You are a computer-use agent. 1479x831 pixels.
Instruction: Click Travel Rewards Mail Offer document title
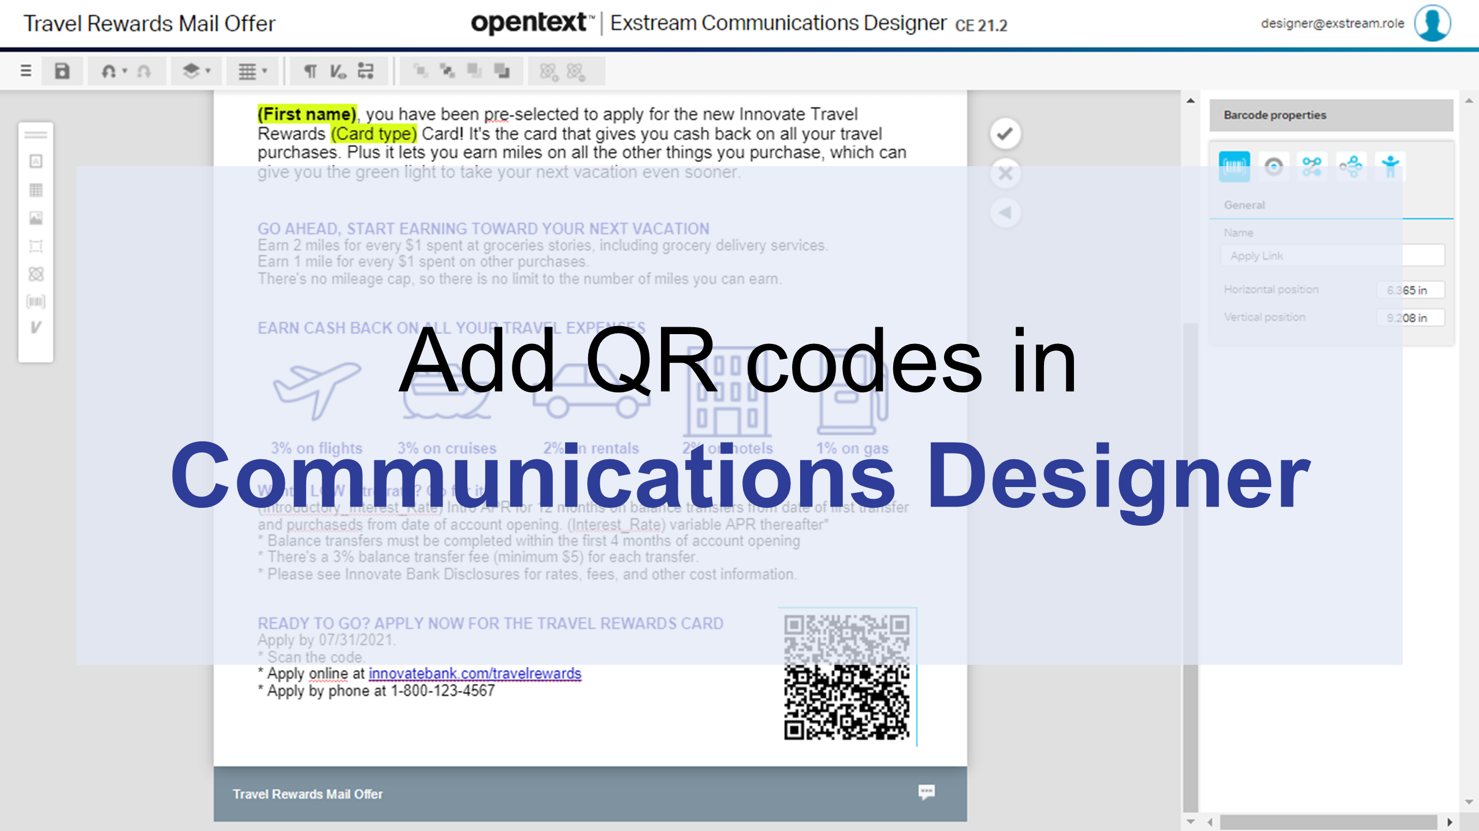pos(149,24)
